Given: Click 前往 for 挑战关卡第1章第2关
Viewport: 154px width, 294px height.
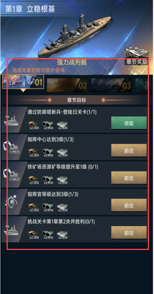Looking at the screenshot, I should pyautogui.click(x=129, y=233).
